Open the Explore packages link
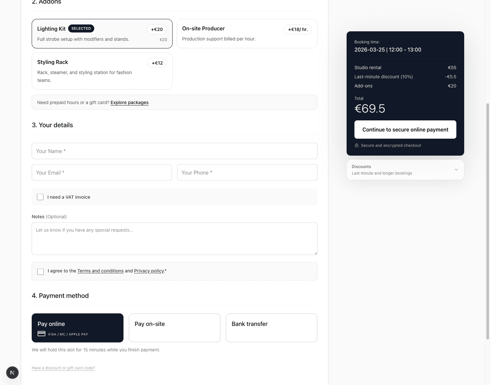490x385 pixels. [x=129, y=102]
